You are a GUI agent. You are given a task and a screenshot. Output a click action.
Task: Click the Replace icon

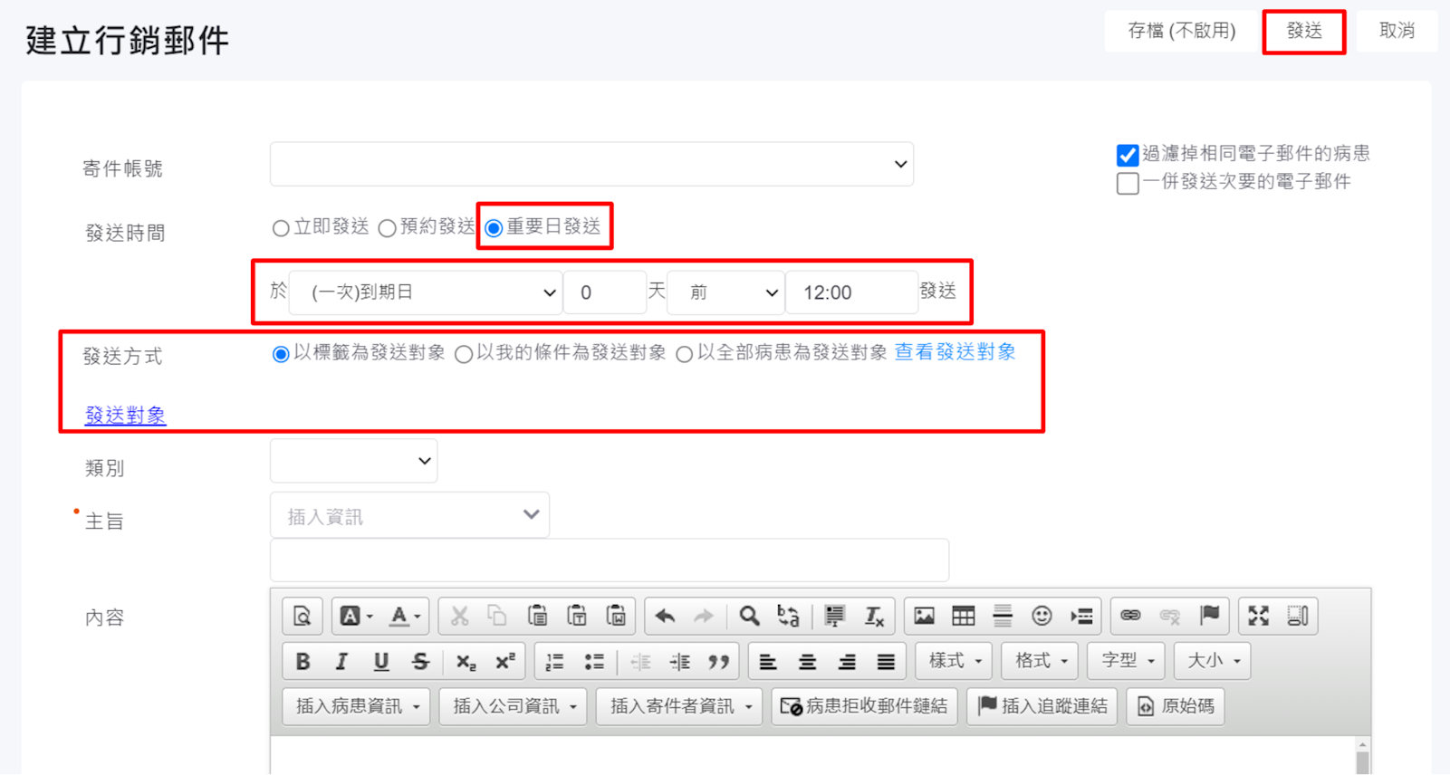coord(788,617)
